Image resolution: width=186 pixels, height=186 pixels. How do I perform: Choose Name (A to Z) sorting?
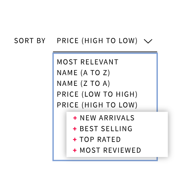pos(83,73)
